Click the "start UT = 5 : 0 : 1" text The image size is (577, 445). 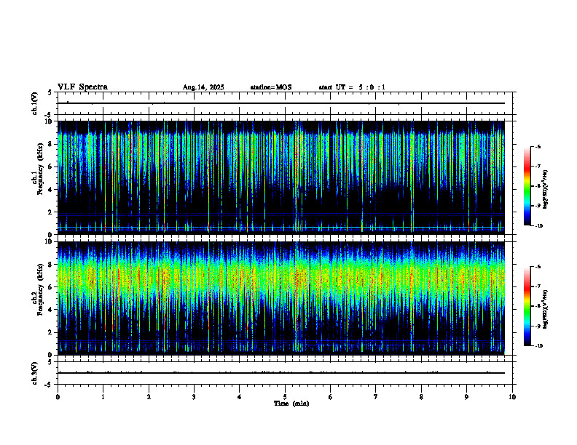[x=352, y=87]
